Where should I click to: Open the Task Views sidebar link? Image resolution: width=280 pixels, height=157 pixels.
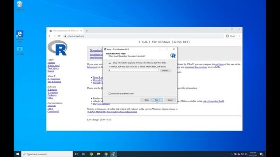53,68
